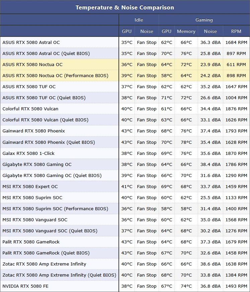This screenshot has width=250, height=292.
Task: Select 'Gigabyte RTX 5080 Gaming OC (Quiet BIOS)'
Action: pos(52,175)
